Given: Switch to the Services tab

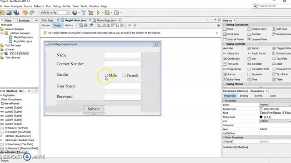Looking at the screenshot, I should click(24, 20).
